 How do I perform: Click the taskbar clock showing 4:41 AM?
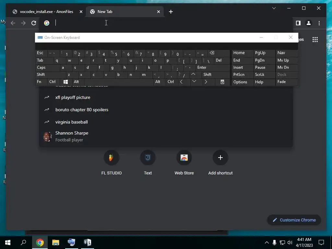(304, 243)
